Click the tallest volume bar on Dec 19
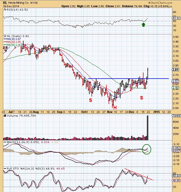 click(147, 128)
